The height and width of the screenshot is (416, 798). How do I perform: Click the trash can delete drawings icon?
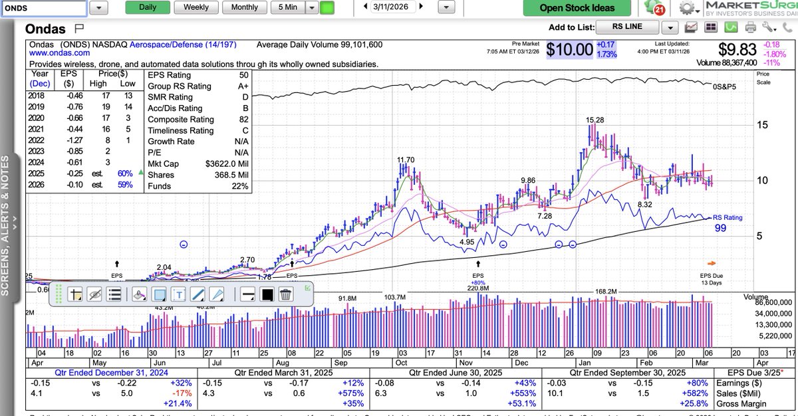[x=285, y=294]
